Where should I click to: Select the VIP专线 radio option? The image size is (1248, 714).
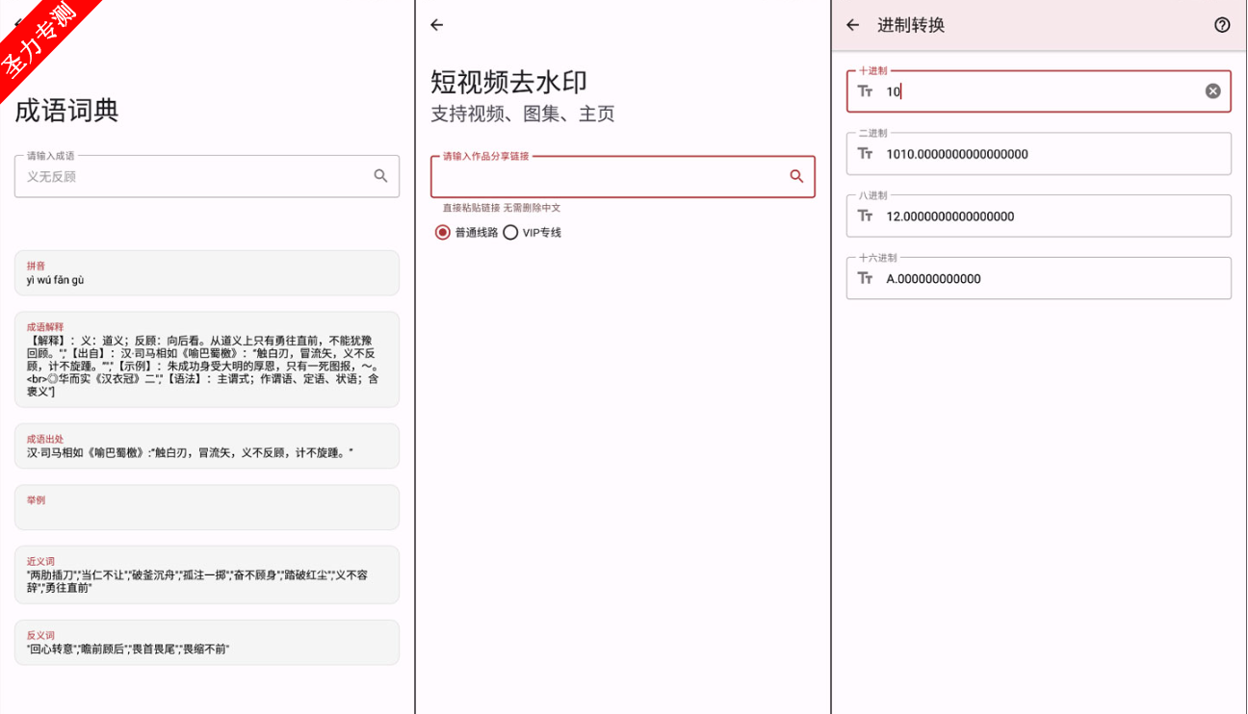[533, 233]
